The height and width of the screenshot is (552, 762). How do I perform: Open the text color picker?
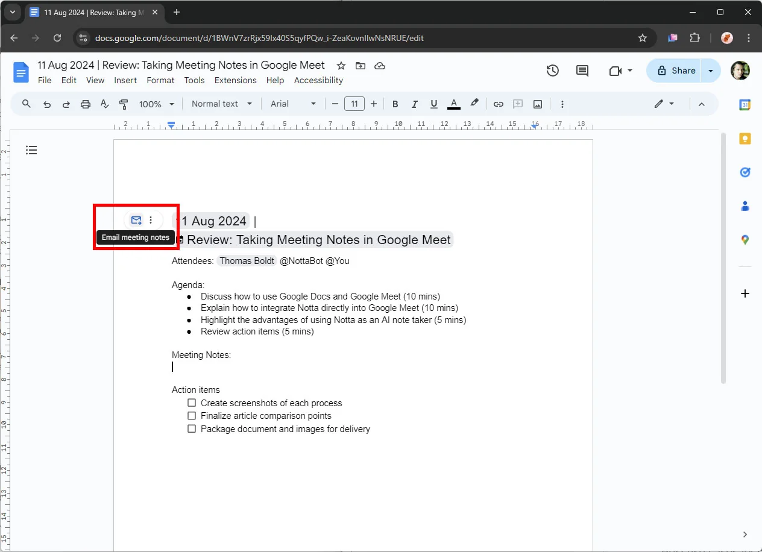tap(453, 104)
